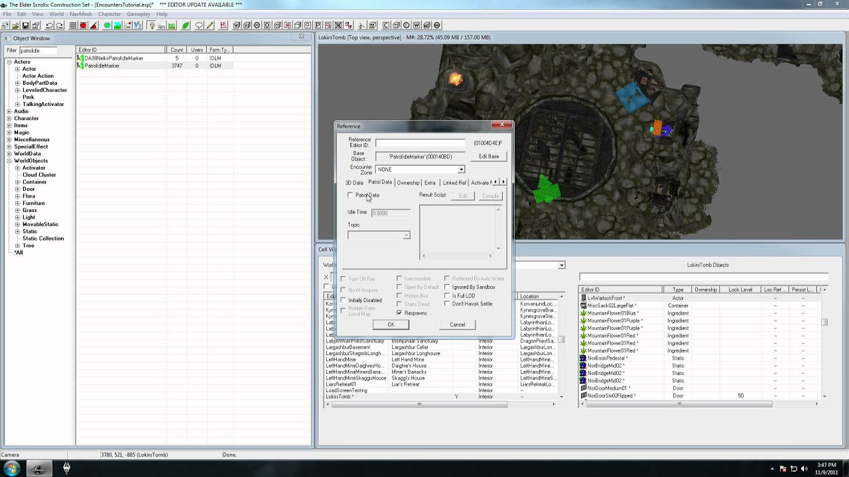This screenshot has width=849, height=477.
Task: Click the red angle snap toolbar icon
Action: (x=94, y=26)
